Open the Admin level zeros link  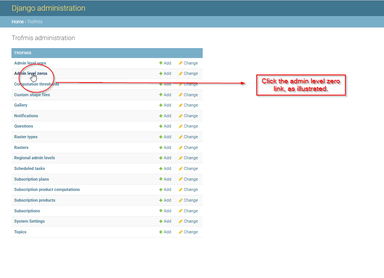tap(31, 73)
